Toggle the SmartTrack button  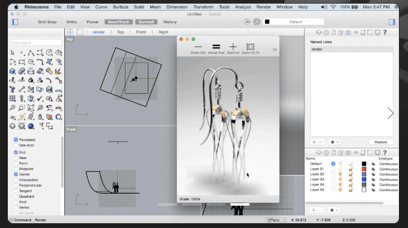(x=118, y=22)
